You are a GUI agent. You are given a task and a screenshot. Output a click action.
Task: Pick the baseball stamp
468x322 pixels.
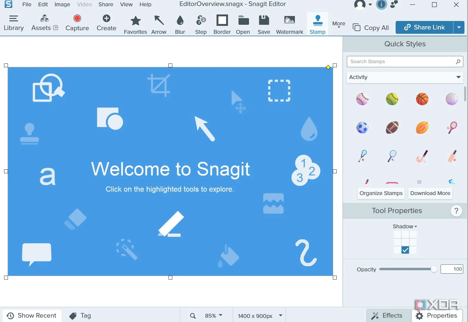[362, 99]
